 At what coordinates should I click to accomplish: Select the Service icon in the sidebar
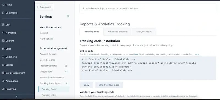click(x=3, y=65)
